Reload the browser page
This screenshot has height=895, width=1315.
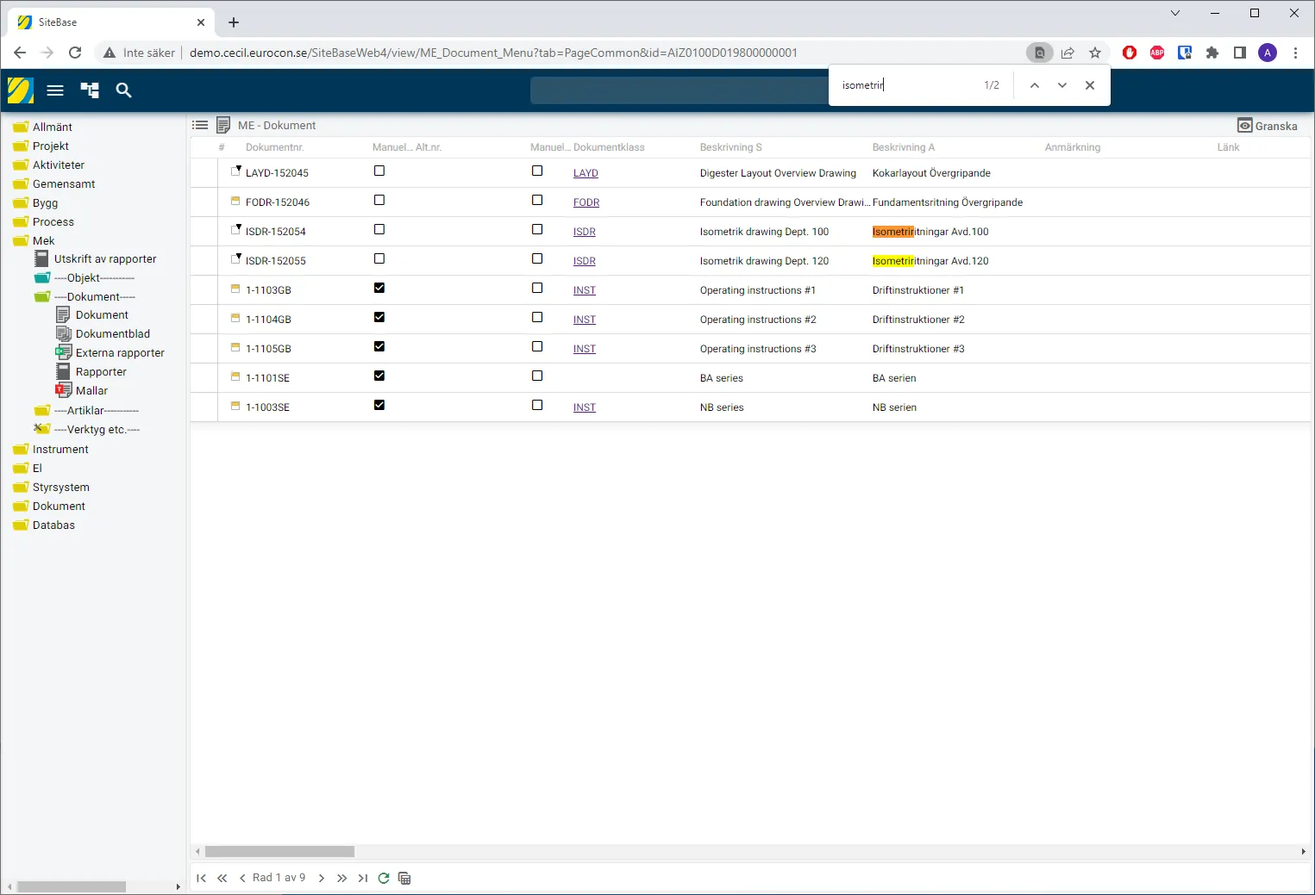[x=75, y=53]
